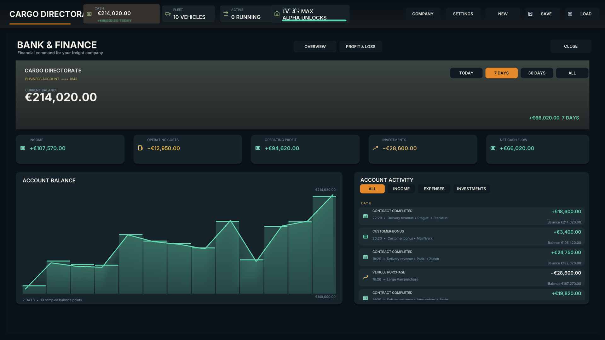Click the Customer Bonus +€3,400.00 amount
Image resolution: width=605 pixels, height=340 pixels.
point(567,232)
